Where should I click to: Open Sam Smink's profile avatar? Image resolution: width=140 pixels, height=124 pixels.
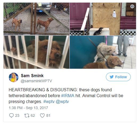pos(14,77)
